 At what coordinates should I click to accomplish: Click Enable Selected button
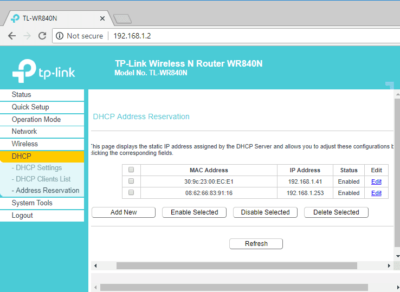195,212
